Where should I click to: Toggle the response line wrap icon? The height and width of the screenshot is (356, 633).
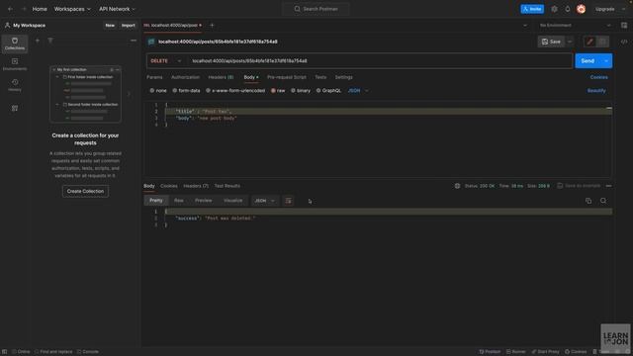[288, 201]
